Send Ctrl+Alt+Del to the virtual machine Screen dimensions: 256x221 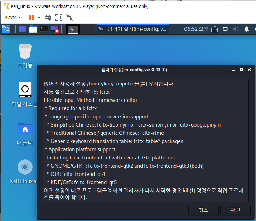(48, 18)
